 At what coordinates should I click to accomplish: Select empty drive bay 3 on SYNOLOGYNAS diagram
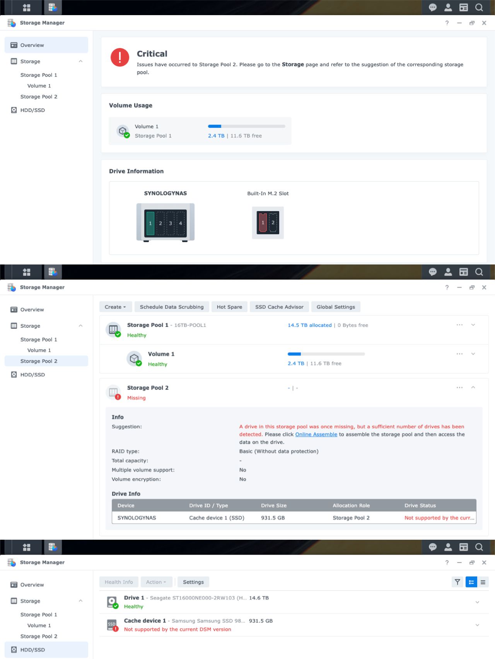pyautogui.click(x=171, y=223)
